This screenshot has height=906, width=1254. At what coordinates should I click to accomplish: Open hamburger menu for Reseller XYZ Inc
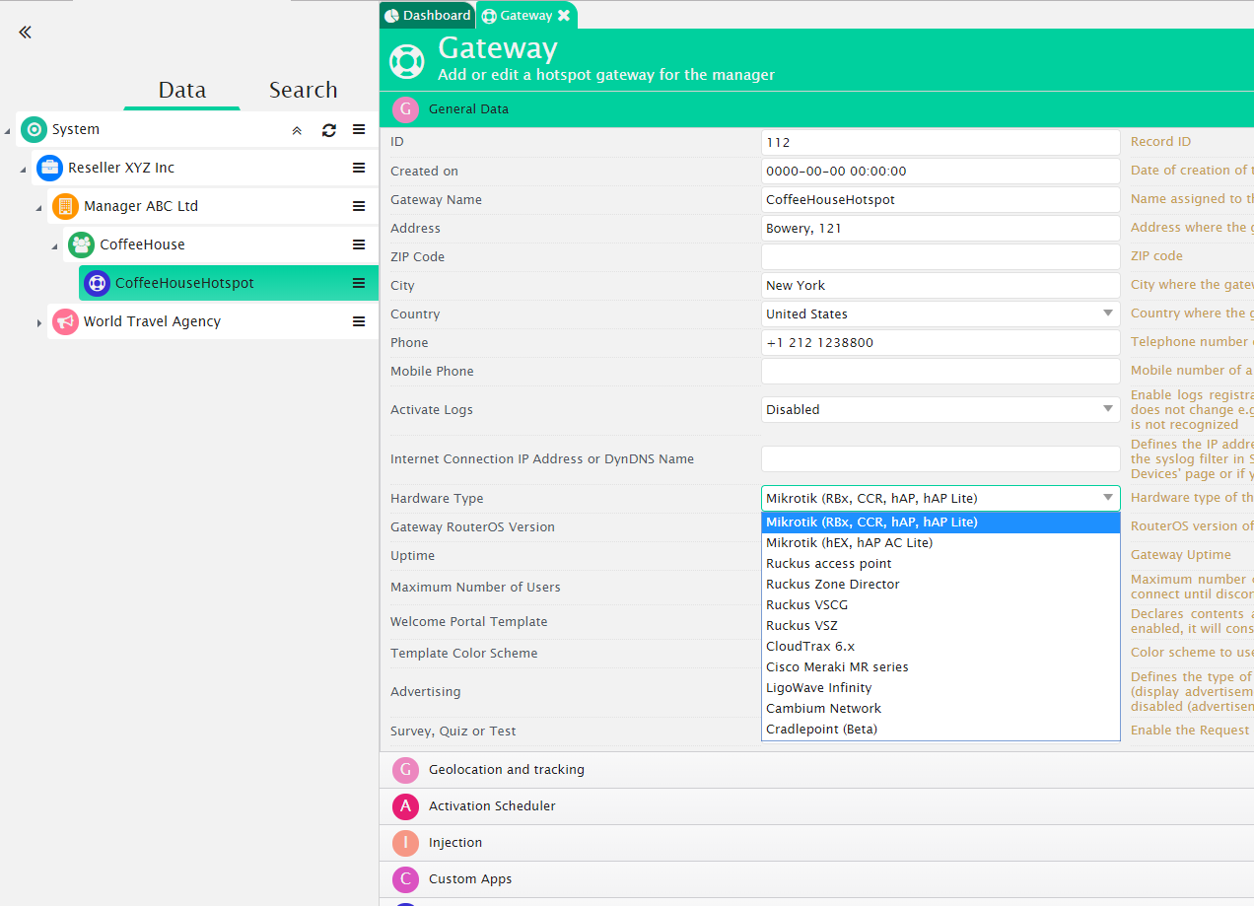point(359,168)
